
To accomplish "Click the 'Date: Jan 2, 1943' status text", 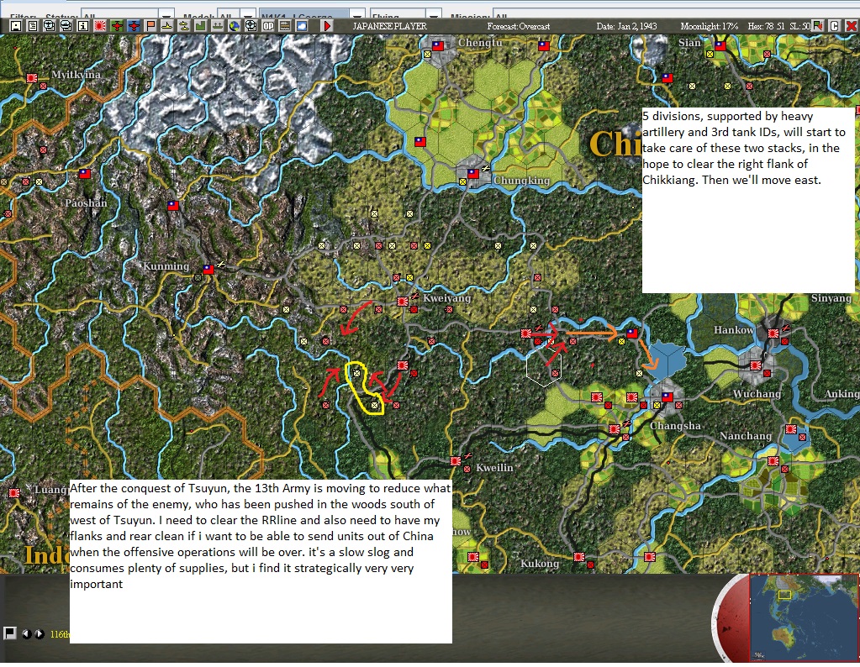I will (x=626, y=26).
